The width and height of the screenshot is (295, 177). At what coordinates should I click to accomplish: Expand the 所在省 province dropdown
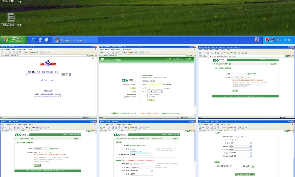(x=251, y=153)
